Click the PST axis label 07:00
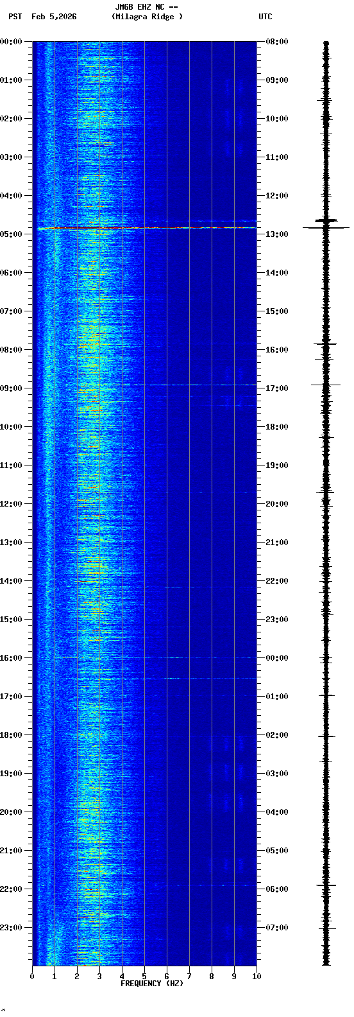Image resolution: width=354 pixels, height=1017 pixels. pyautogui.click(x=12, y=311)
